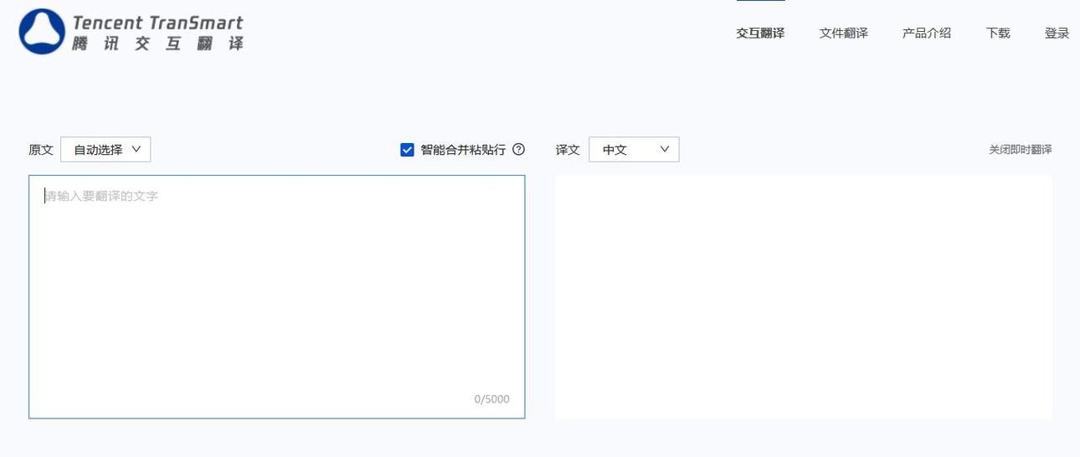Open the 自动选择 source language dropdown
Image resolution: width=1080 pixels, height=457 pixels.
105,150
